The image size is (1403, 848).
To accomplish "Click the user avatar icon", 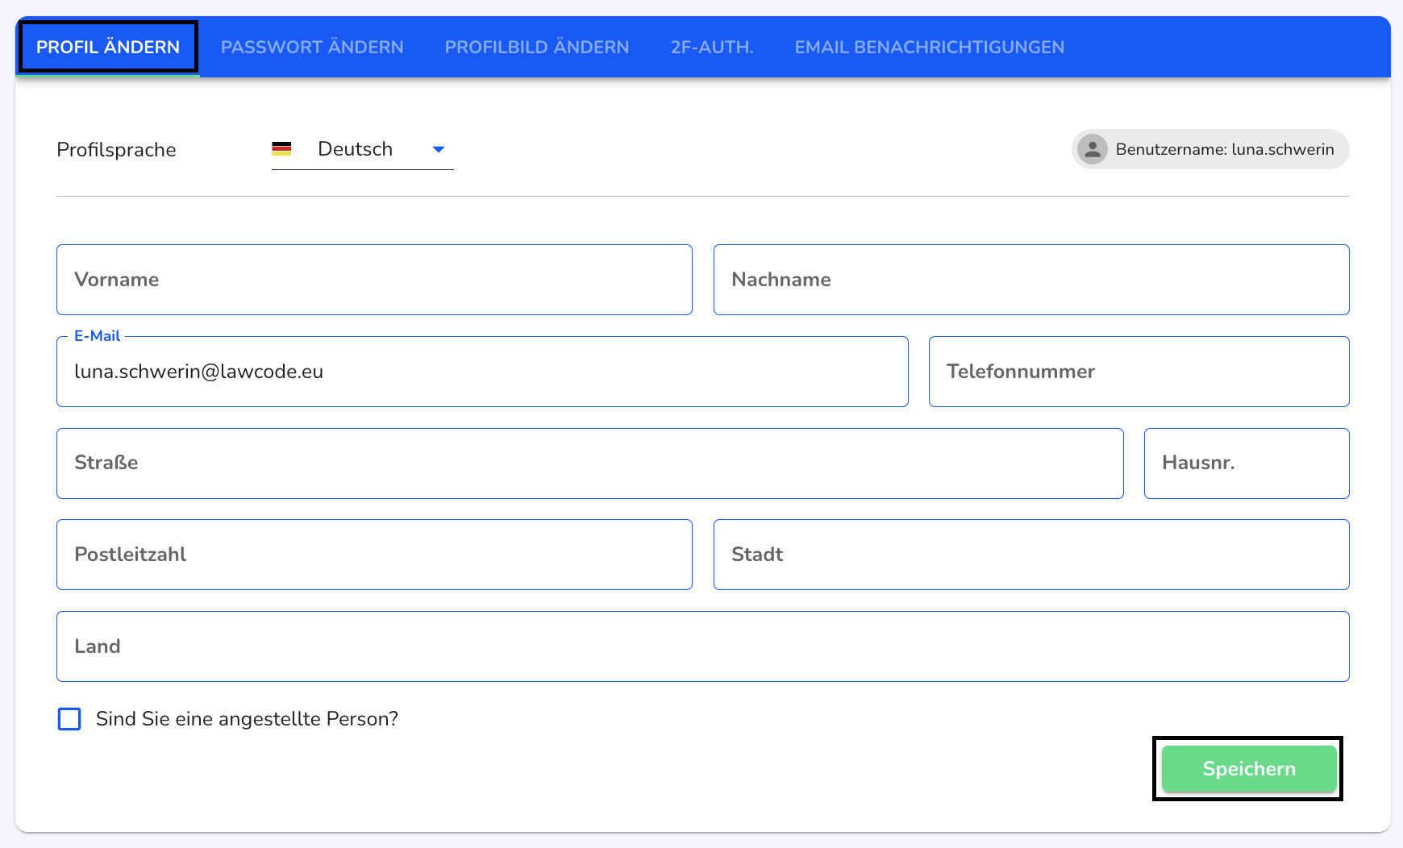I will coord(1093,149).
